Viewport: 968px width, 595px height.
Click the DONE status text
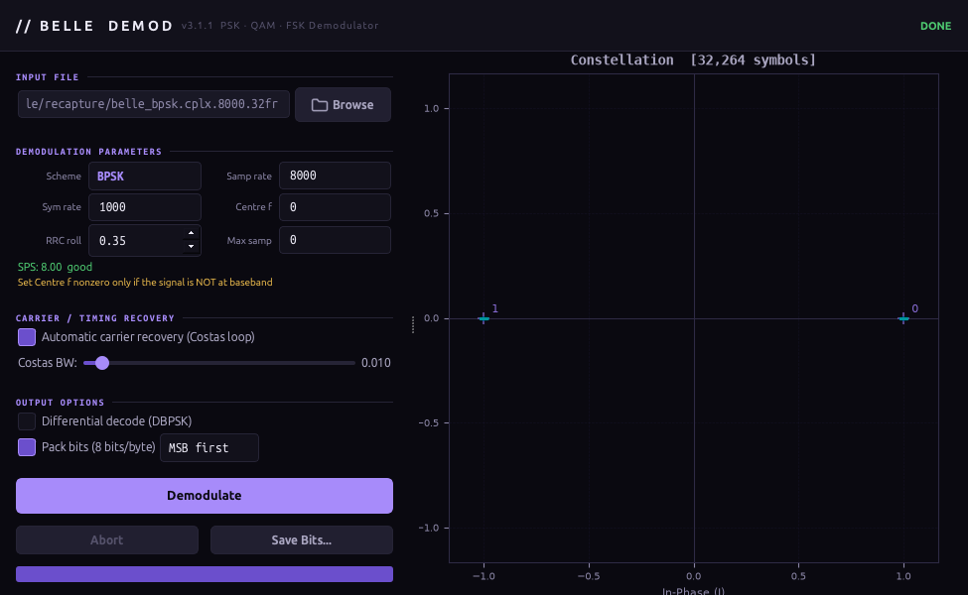coord(935,26)
